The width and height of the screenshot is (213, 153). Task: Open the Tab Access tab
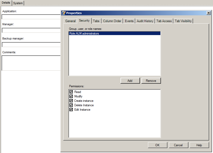pos(164,21)
